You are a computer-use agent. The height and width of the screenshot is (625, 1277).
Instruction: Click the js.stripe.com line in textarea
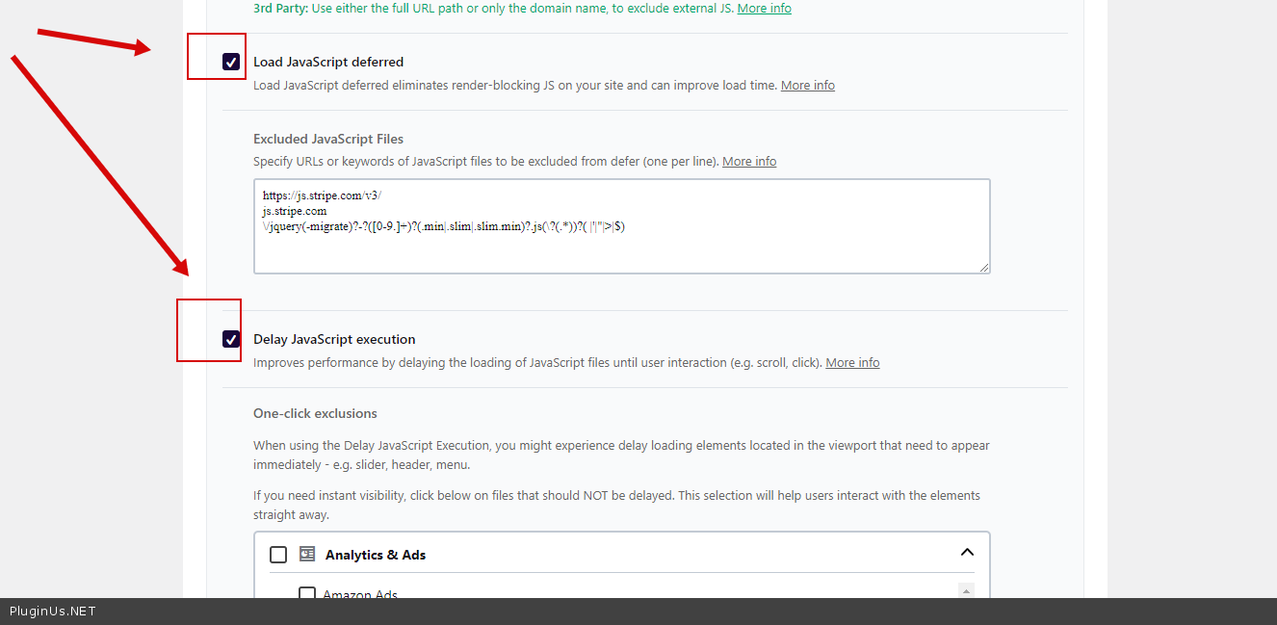click(x=295, y=211)
